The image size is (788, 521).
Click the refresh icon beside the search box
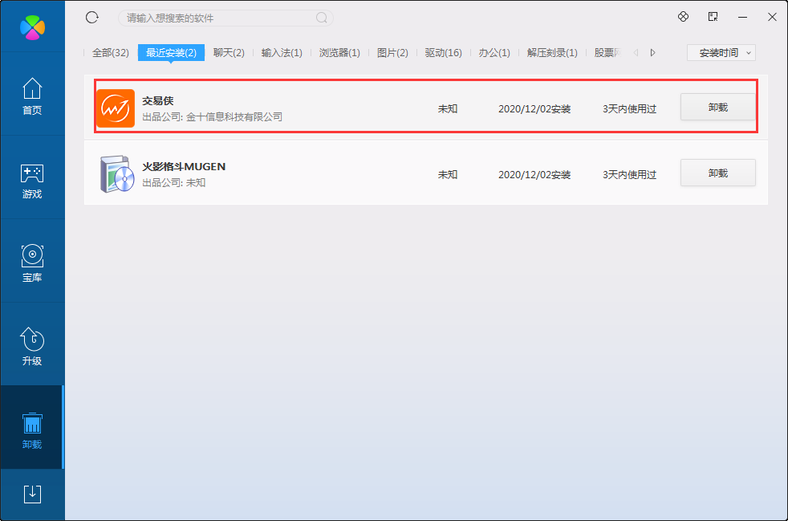pos(92,18)
